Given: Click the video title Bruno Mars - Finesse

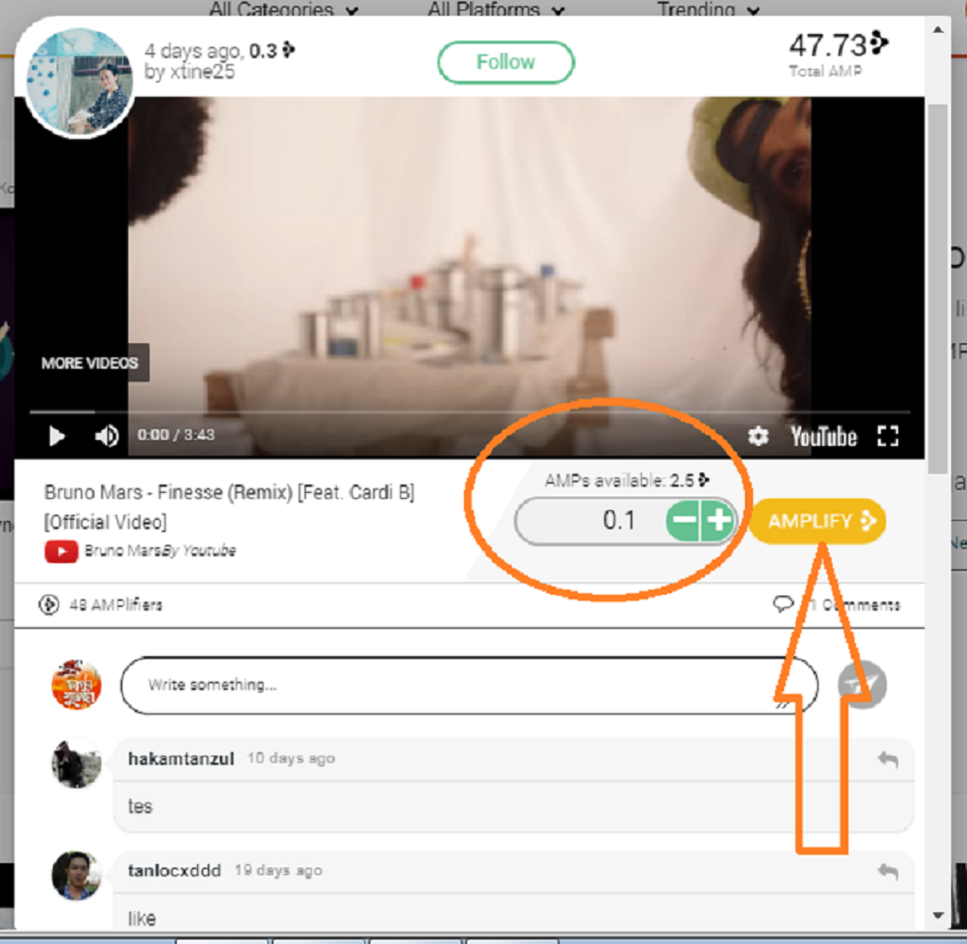Looking at the screenshot, I should point(230,506).
